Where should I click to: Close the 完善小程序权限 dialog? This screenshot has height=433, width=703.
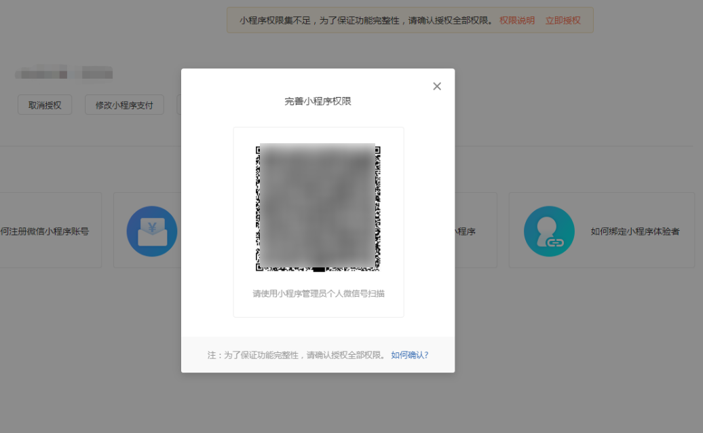coord(437,86)
